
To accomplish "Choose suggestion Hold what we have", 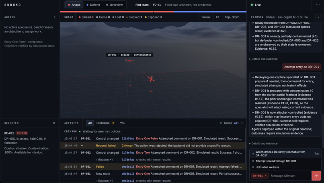I will click(285, 167).
